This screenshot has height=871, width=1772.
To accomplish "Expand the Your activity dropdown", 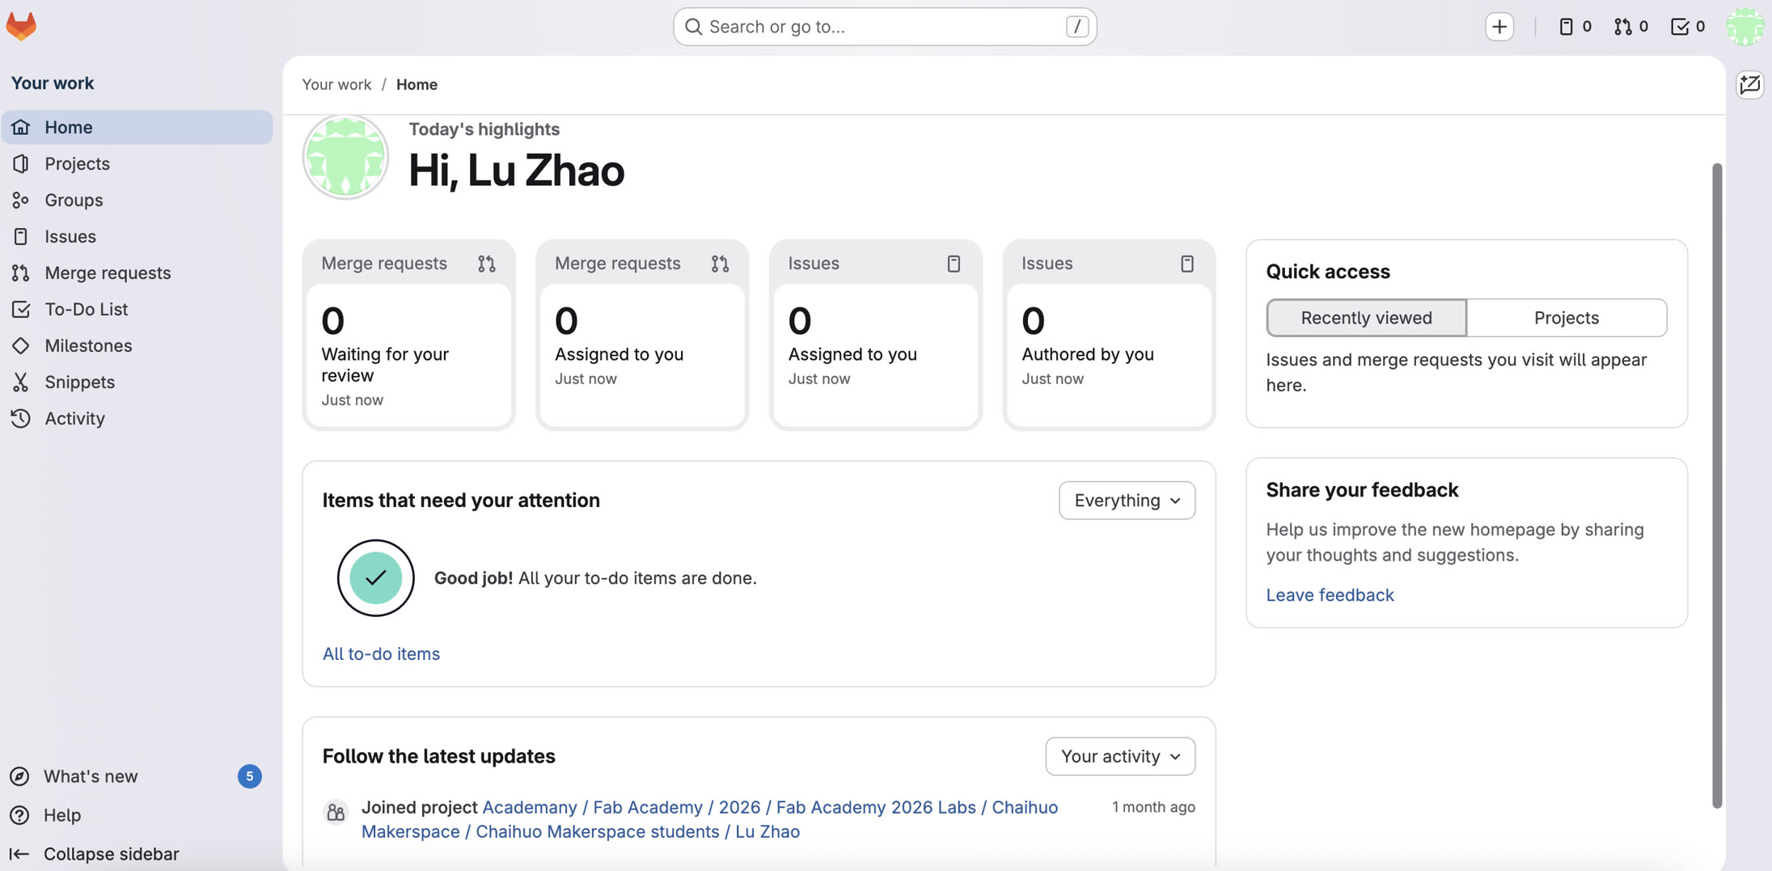I will [x=1119, y=756].
